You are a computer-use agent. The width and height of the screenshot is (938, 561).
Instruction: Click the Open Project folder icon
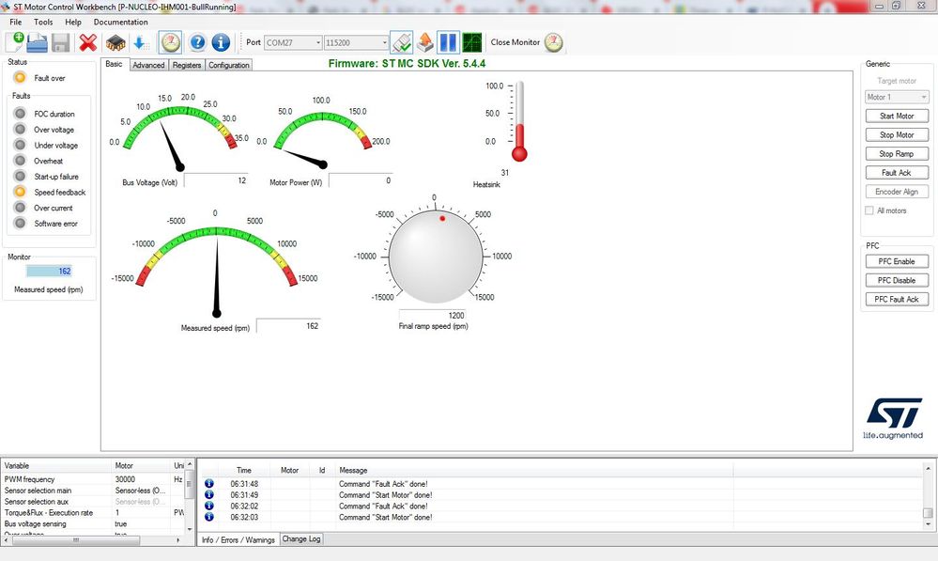37,42
